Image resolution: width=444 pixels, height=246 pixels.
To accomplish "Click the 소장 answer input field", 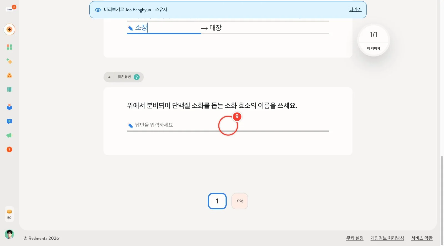I will click(164, 28).
